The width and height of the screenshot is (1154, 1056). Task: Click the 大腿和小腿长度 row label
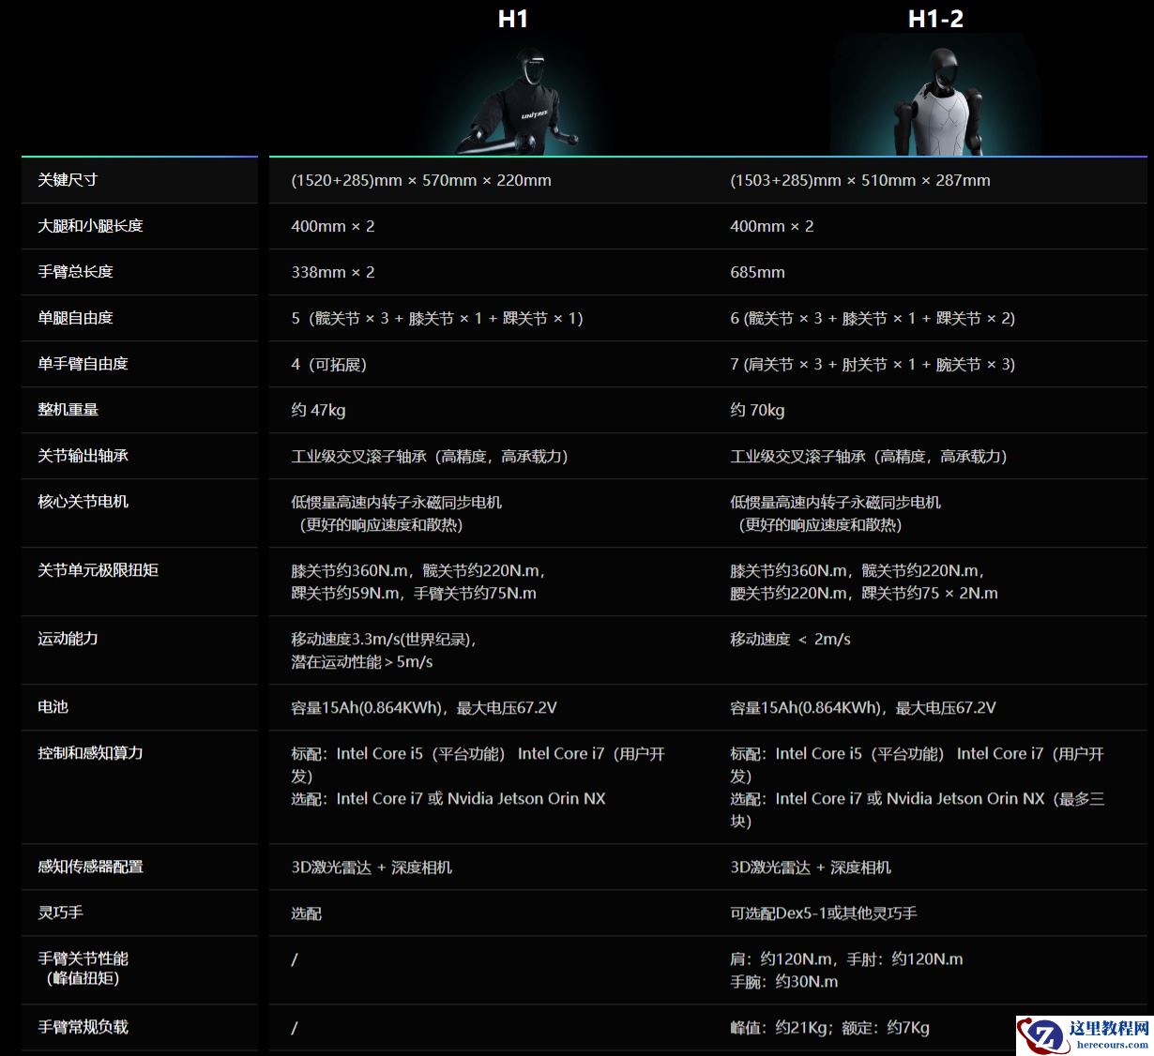tap(90, 226)
